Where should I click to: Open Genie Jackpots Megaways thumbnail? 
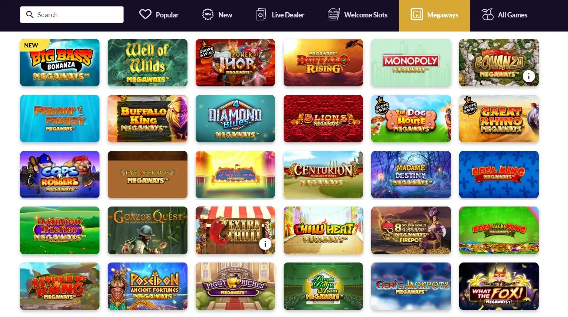(x=411, y=286)
